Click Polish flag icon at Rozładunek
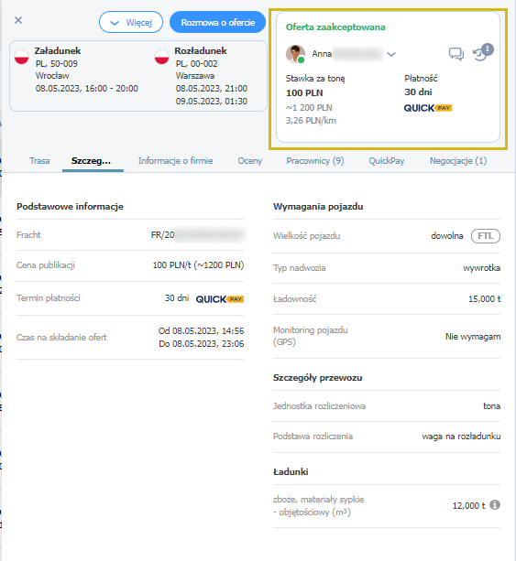The image size is (516, 561). 161,58
